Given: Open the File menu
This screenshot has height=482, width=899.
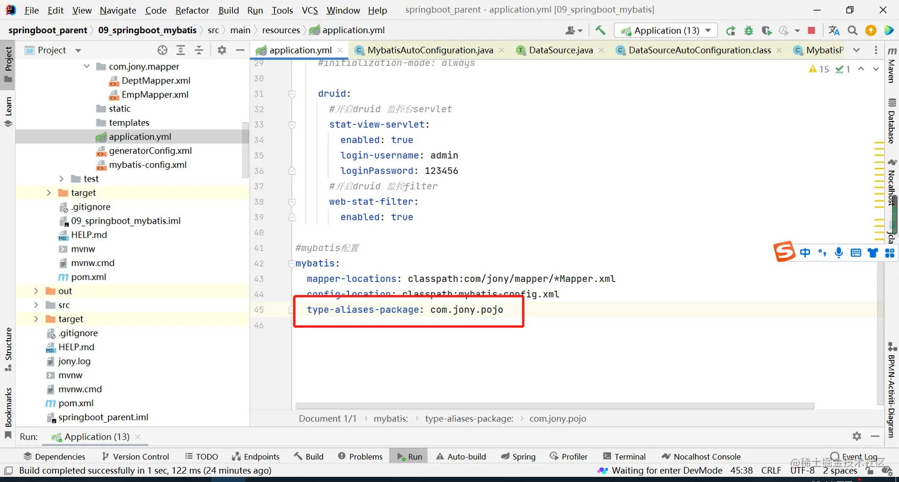Looking at the screenshot, I should coord(32,10).
